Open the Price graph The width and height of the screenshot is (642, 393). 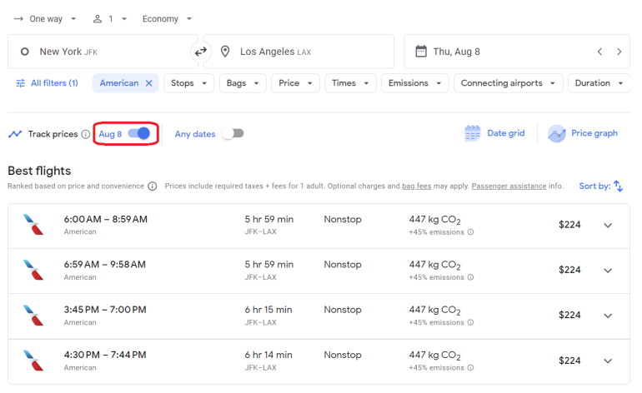pyautogui.click(x=584, y=133)
